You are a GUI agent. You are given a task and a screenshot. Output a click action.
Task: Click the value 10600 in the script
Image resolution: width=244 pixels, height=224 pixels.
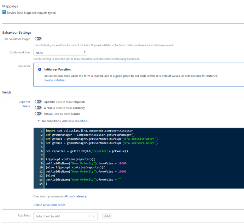tap(122, 163)
